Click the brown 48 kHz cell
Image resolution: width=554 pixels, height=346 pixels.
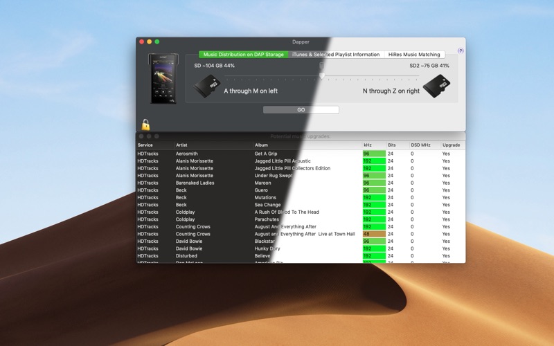click(374, 234)
